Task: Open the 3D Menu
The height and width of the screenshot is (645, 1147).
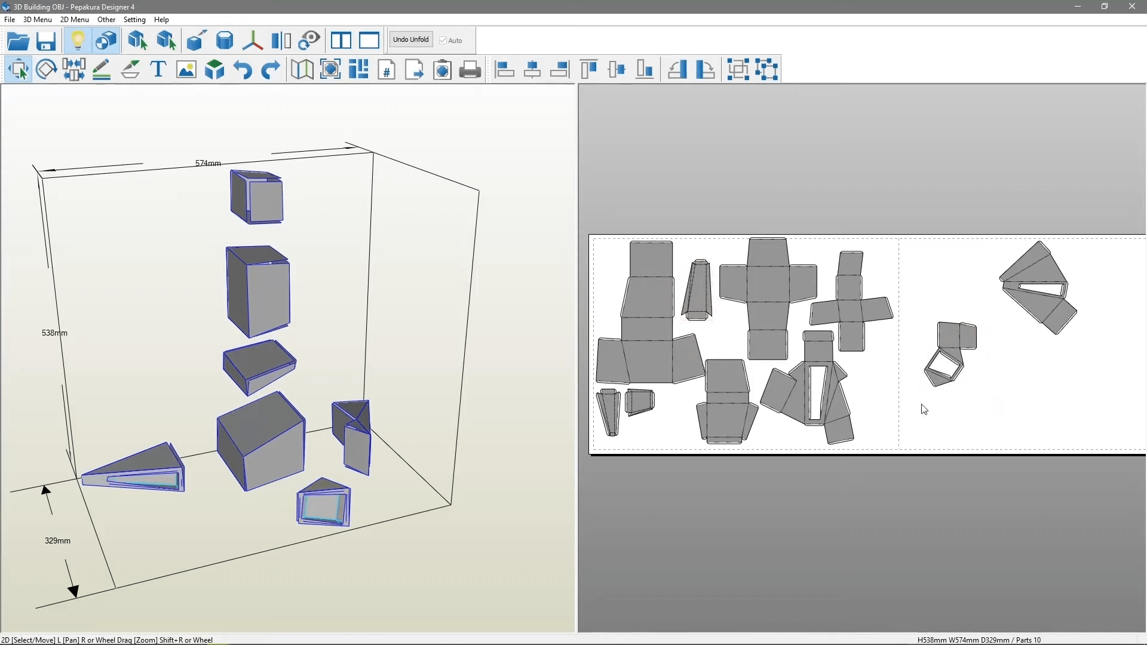Action: point(38,20)
